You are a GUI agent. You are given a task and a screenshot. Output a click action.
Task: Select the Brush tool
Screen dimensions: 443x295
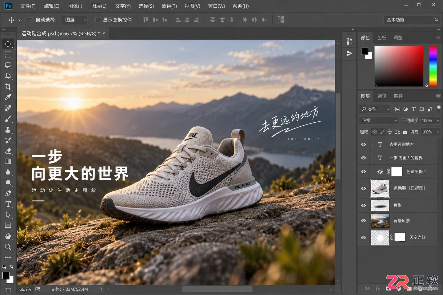click(8, 119)
